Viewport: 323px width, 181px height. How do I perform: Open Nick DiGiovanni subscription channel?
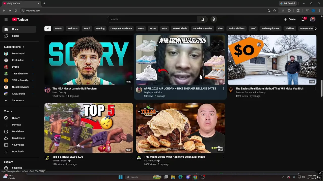(x=19, y=87)
